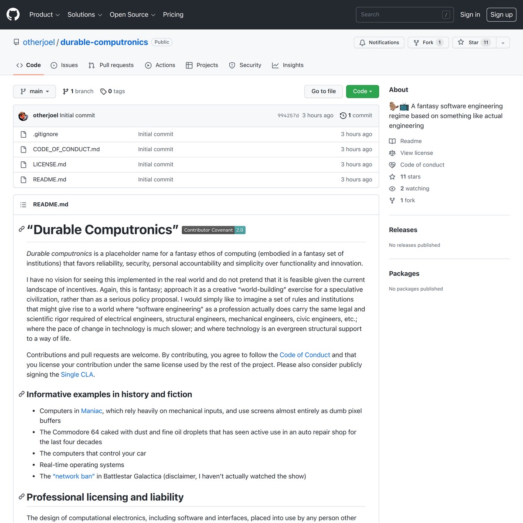Viewport: 523px width, 523px height.
Task: Click otherjoel's avatar in commit row
Action: [24, 115]
